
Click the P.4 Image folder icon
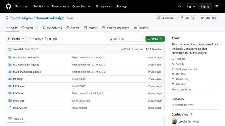[x=10, y=100]
